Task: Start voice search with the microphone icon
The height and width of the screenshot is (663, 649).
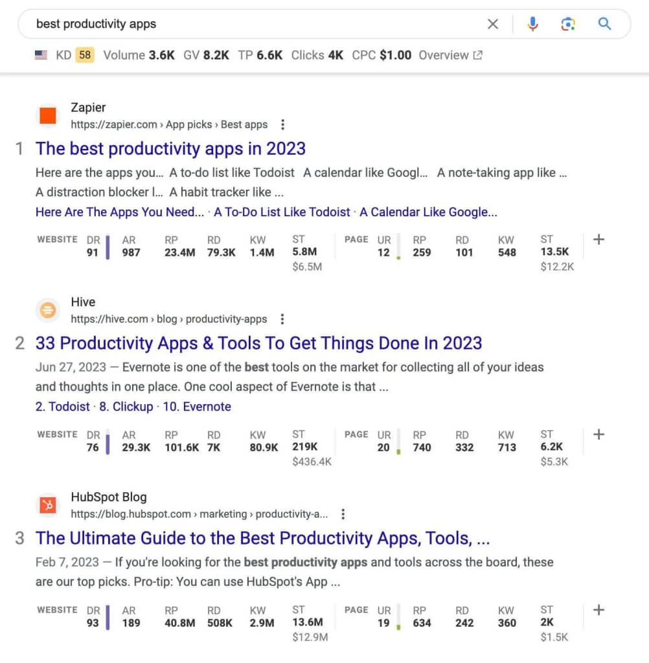Action: tap(532, 24)
